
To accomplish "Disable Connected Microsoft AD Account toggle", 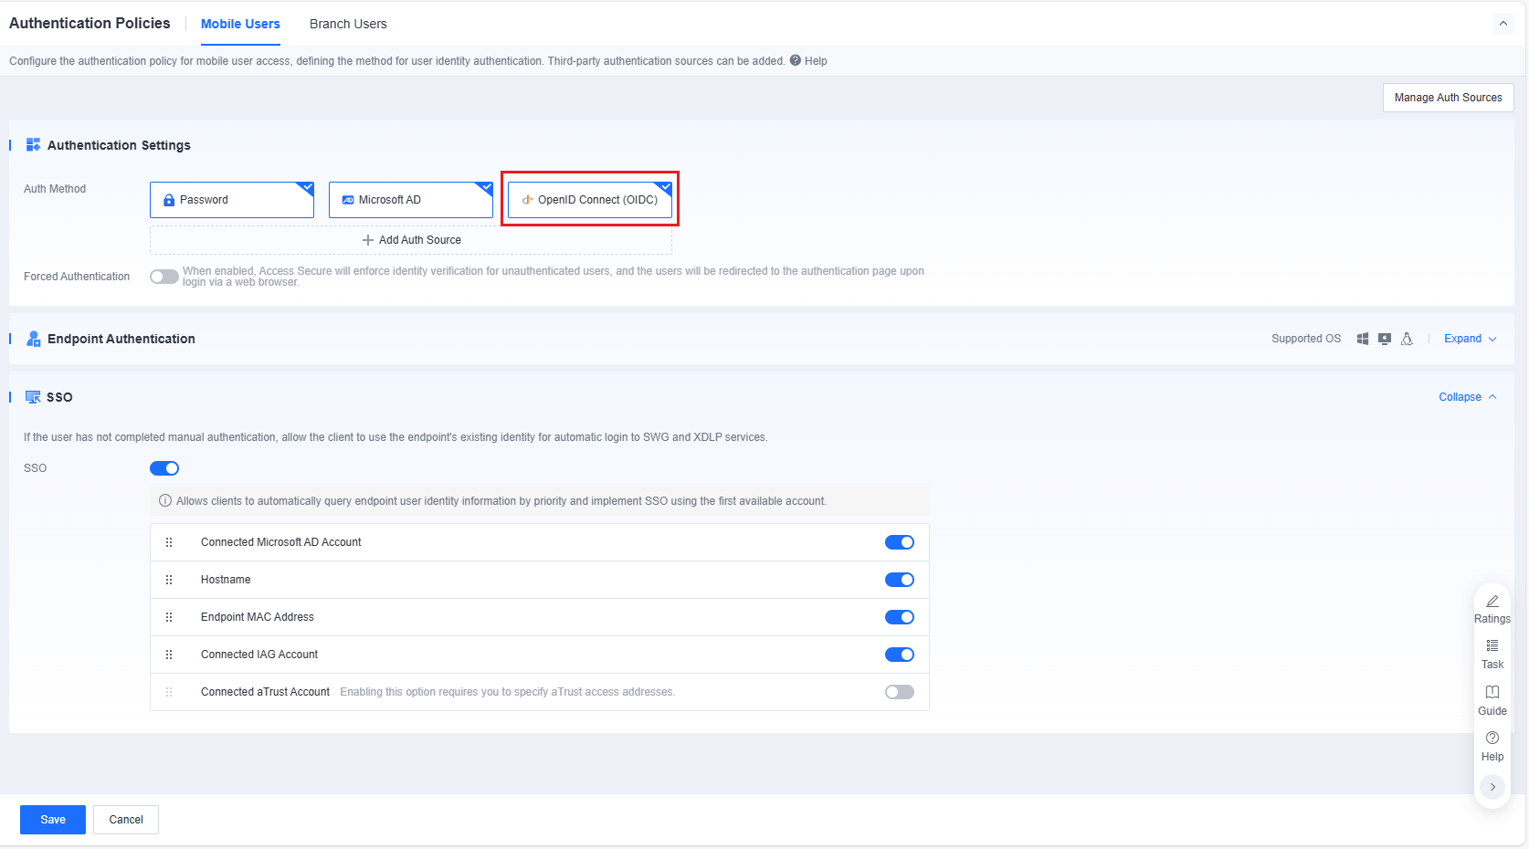I will (x=900, y=542).
